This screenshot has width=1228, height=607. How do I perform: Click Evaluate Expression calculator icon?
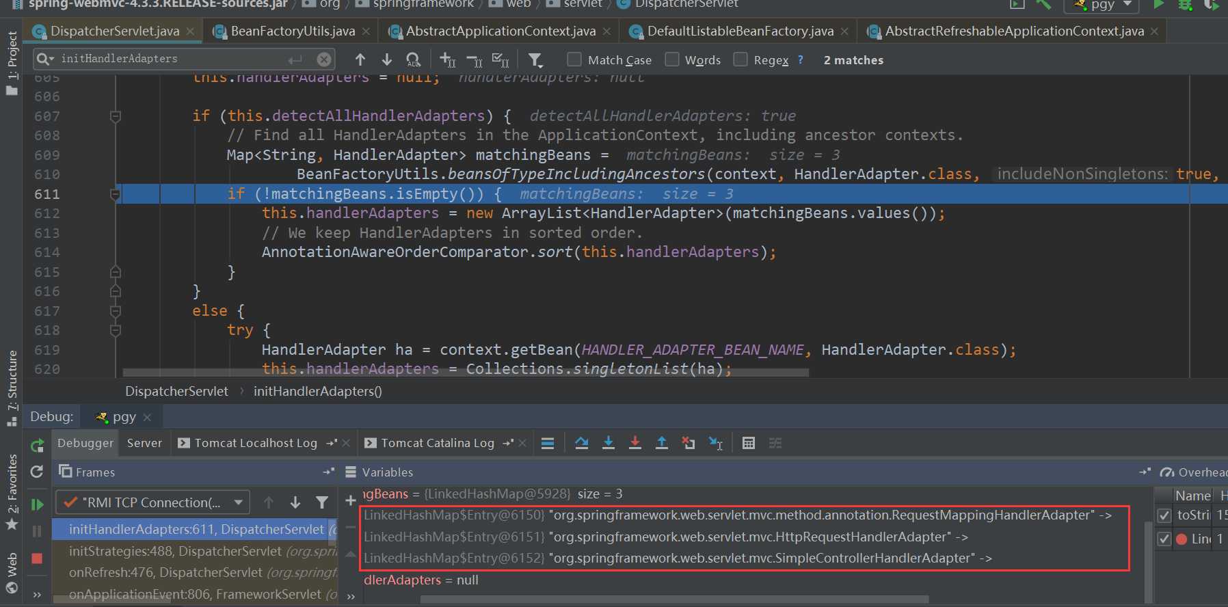749,443
